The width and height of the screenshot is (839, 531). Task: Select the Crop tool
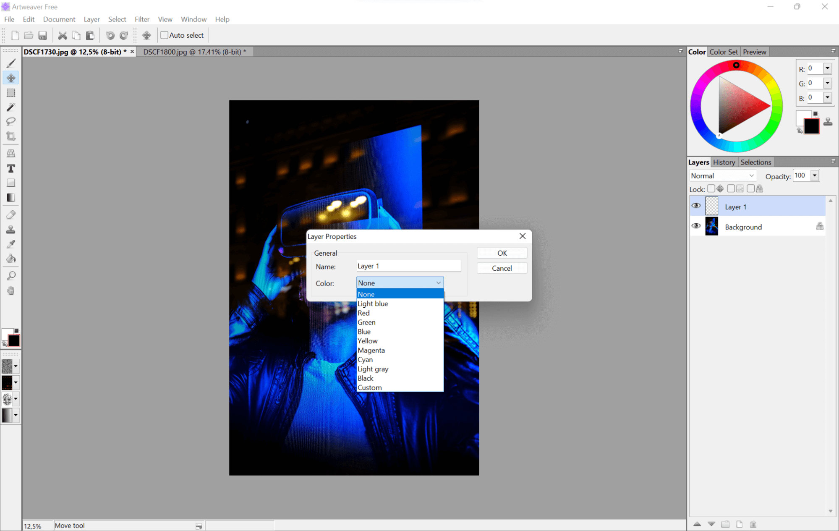coord(11,136)
